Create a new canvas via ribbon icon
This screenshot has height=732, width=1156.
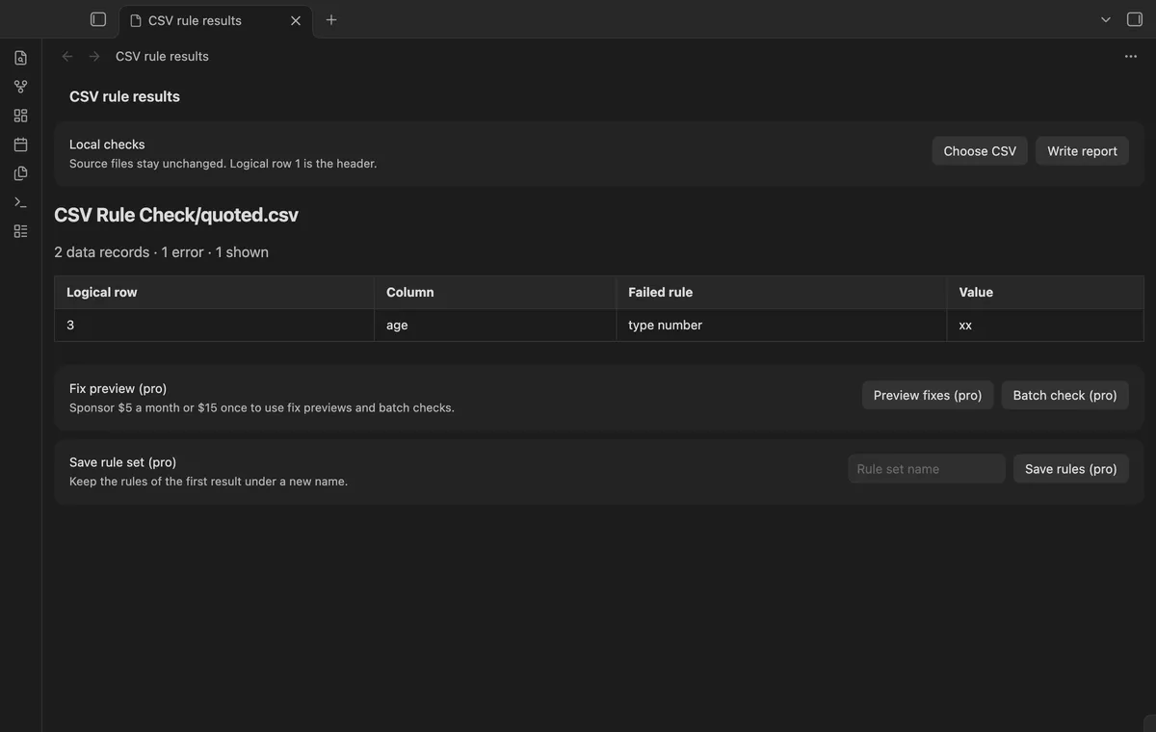point(20,116)
